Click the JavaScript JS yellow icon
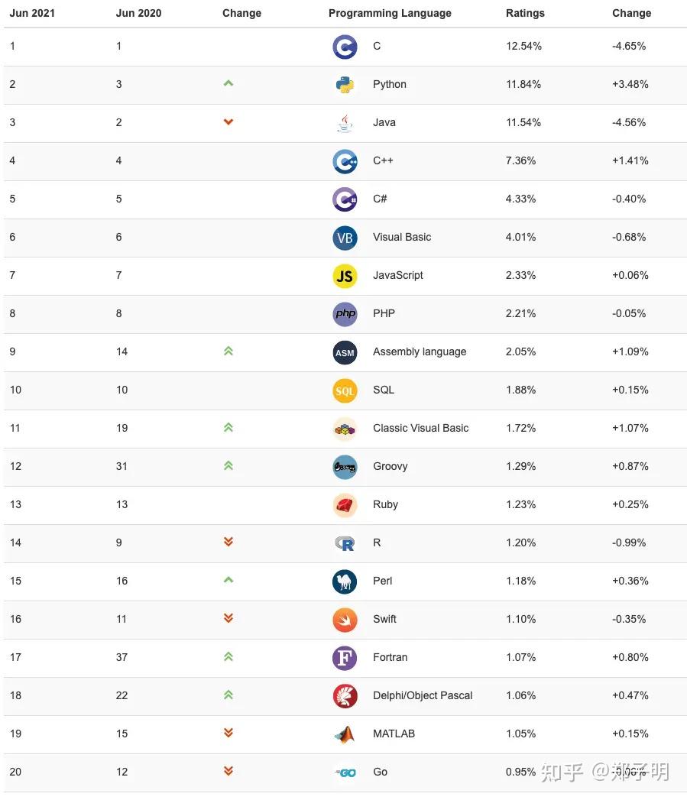The image size is (687, 800). 345,276
